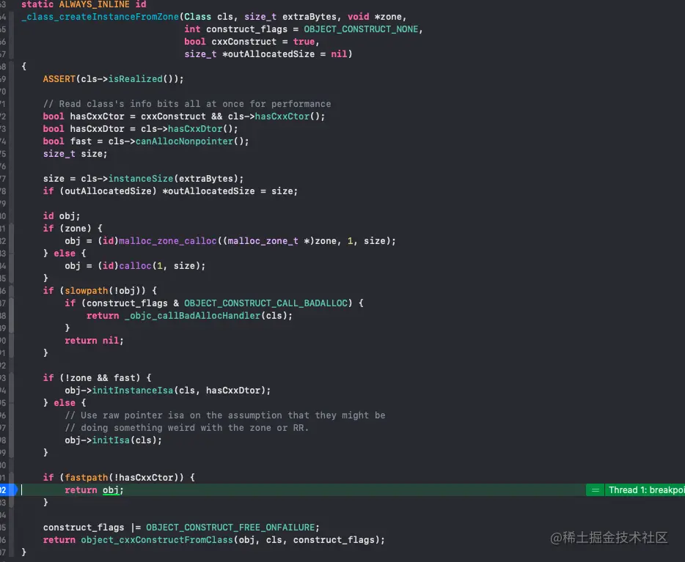Click the comment starting doing something weird
685x562 pixels.
pos(187,428)
